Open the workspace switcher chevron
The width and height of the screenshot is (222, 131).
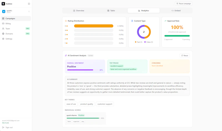pyautogui.click(x=29, y=11)
